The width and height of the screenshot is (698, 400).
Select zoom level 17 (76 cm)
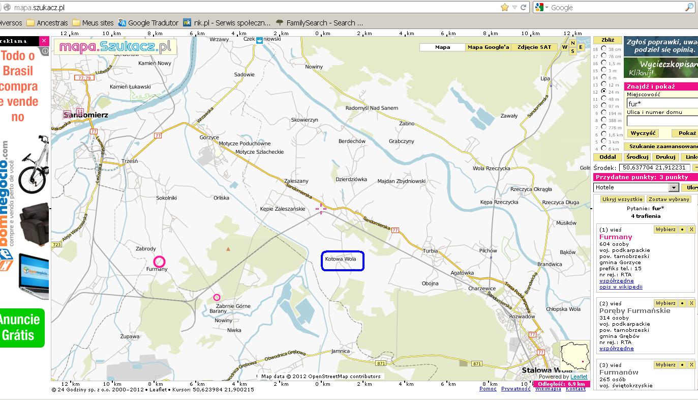coord(604,56)
